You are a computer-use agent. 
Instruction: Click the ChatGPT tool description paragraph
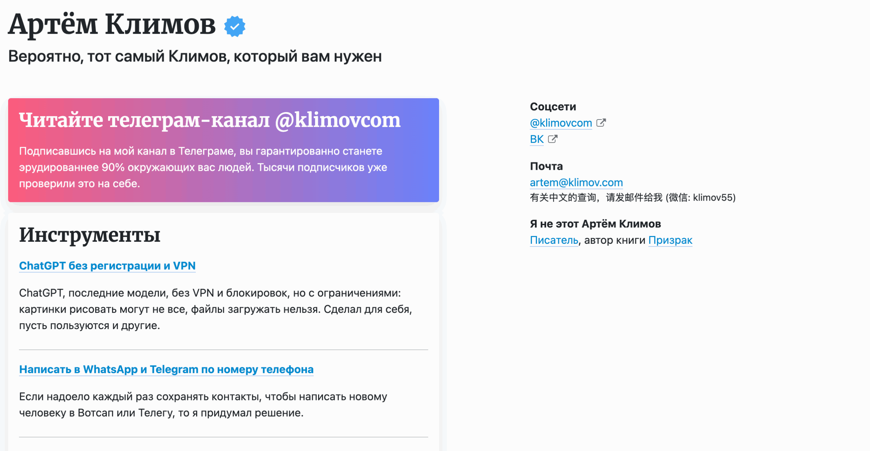tap(215, 309)
